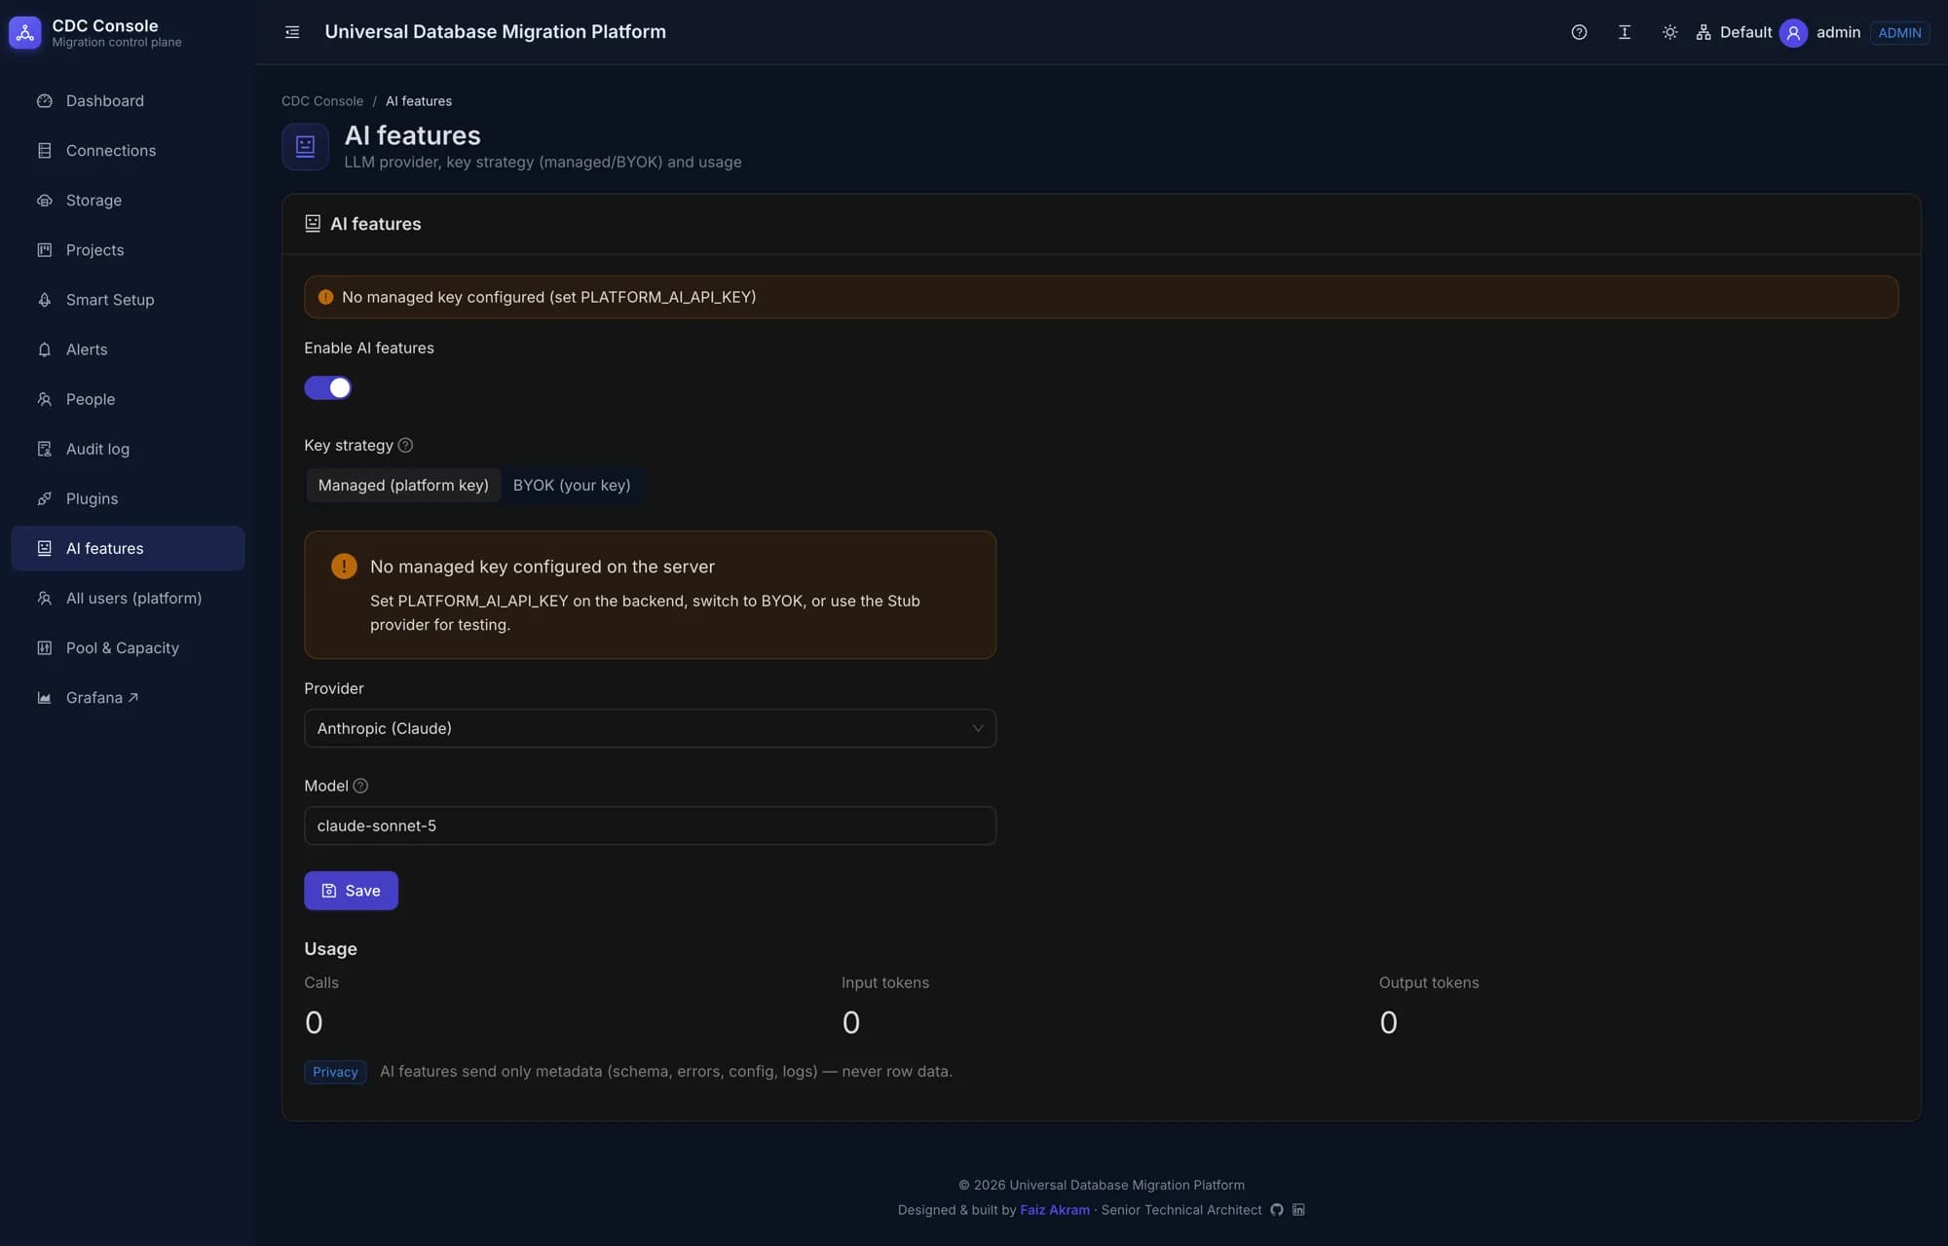This screenshot has width=1948, height=1246.
Task: Click the CDC Console logo icon
Action: [24, 32]
